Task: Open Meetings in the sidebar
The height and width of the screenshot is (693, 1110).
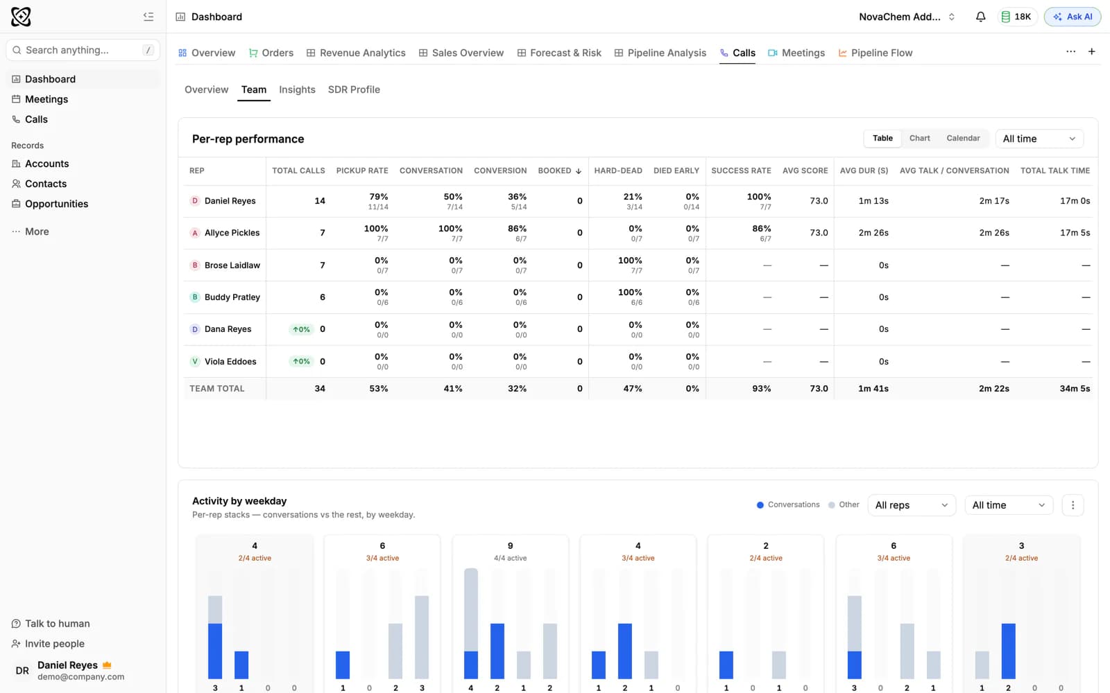Action: coord(83,99)
